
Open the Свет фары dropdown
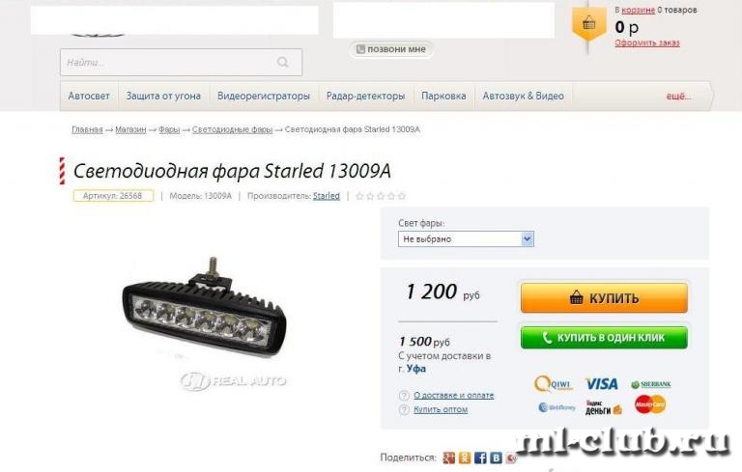466,238
